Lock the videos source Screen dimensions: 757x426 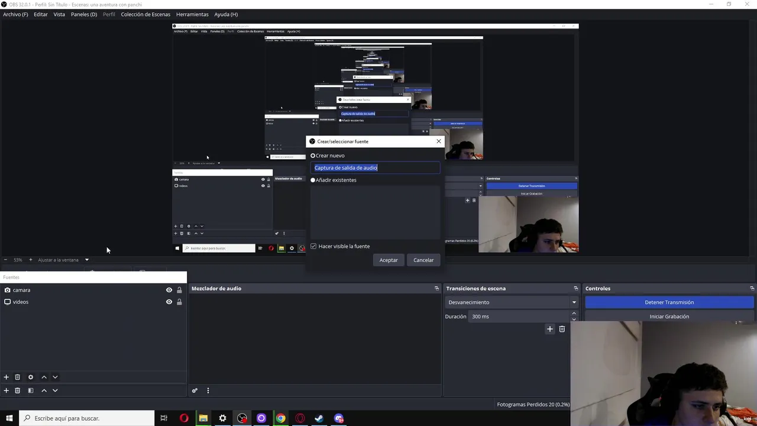pos(179,302)
